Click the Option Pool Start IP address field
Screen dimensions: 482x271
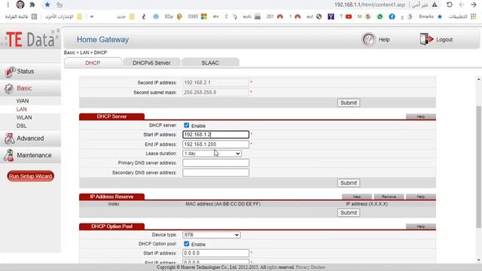(216, 253)
